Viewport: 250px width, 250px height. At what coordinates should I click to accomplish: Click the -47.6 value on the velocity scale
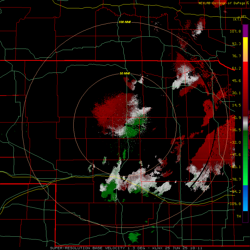[x=235, y=155]
